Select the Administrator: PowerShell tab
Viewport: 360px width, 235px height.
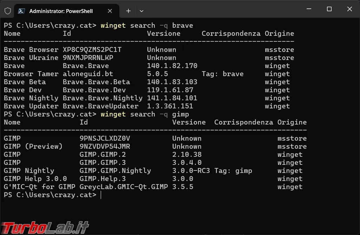click(67, 11)
